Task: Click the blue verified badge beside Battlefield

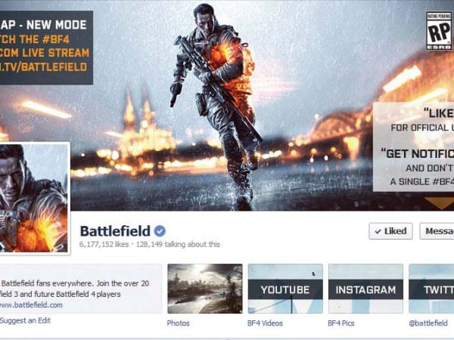Action: click(x=160, y=231)
